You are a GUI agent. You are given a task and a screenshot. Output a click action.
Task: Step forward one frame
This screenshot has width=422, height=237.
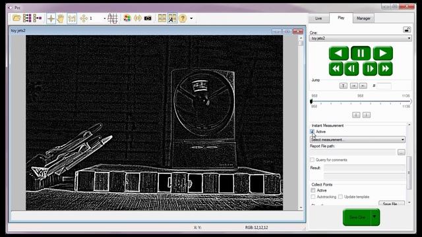pos(370,68)
